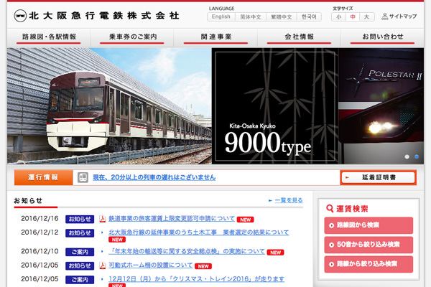431x287 pixels.
Task: Open the 一覧を見る news list link
Action: 289,200
